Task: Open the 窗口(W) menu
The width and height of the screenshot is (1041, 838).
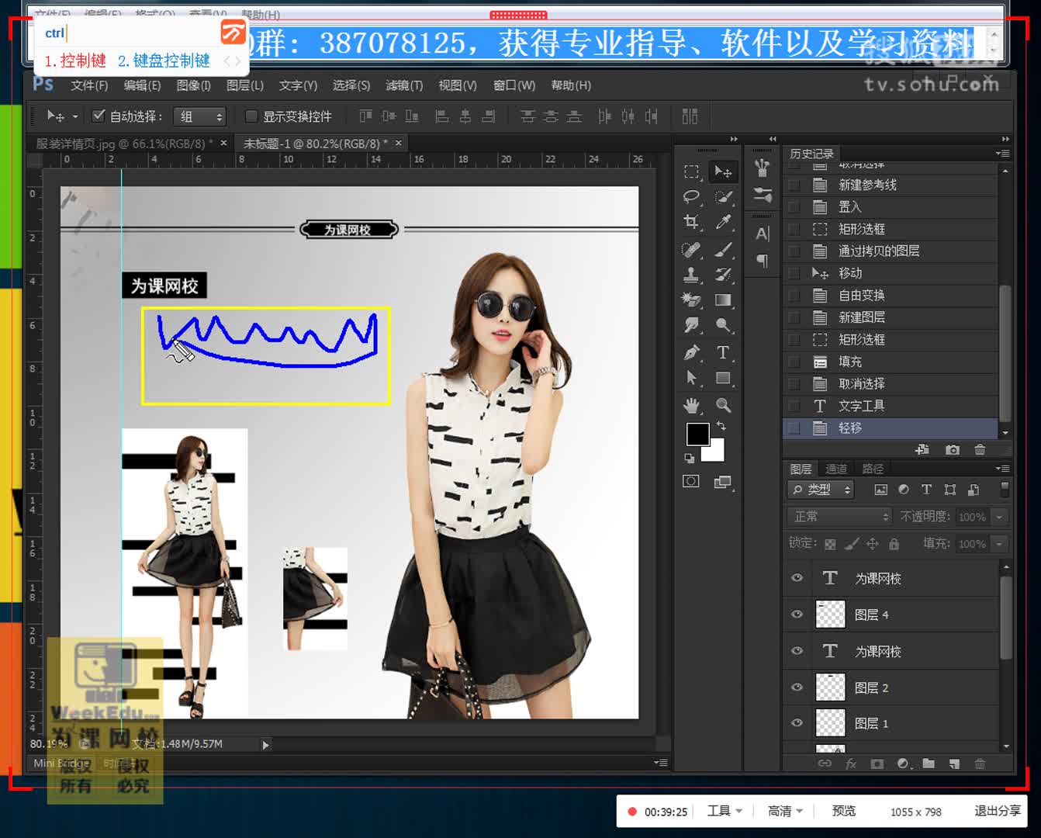Action: click(x=514, y=85)
